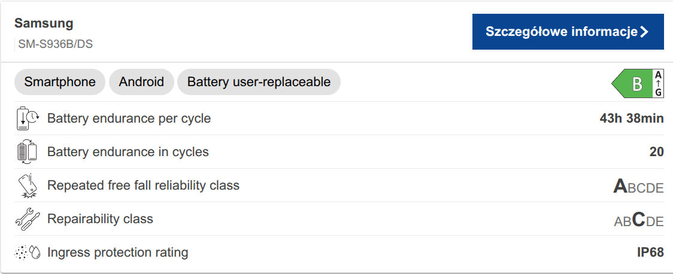Click the ingress protection dust and water icon
Viewport: 673px width, 274px height.
pos(28,252)
